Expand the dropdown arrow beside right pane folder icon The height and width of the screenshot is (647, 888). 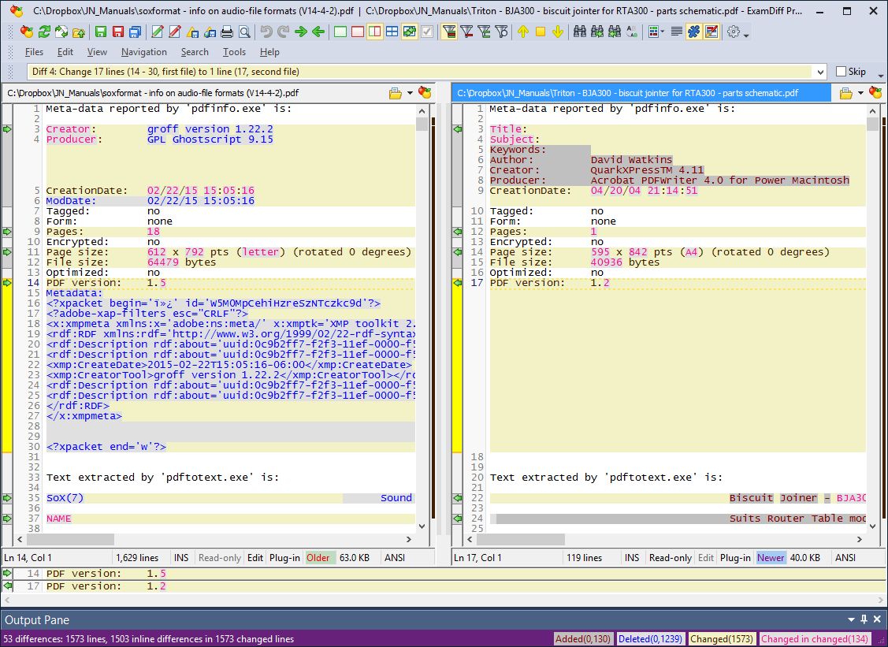[x=860, y=93]
